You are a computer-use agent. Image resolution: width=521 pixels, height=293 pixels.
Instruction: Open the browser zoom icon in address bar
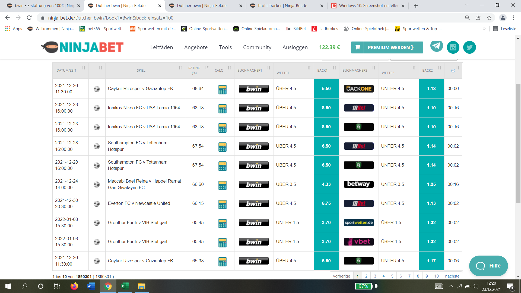click(467, 18)
